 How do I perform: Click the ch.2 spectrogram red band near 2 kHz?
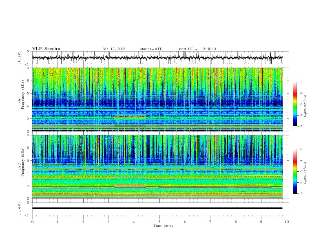point(130,185)
